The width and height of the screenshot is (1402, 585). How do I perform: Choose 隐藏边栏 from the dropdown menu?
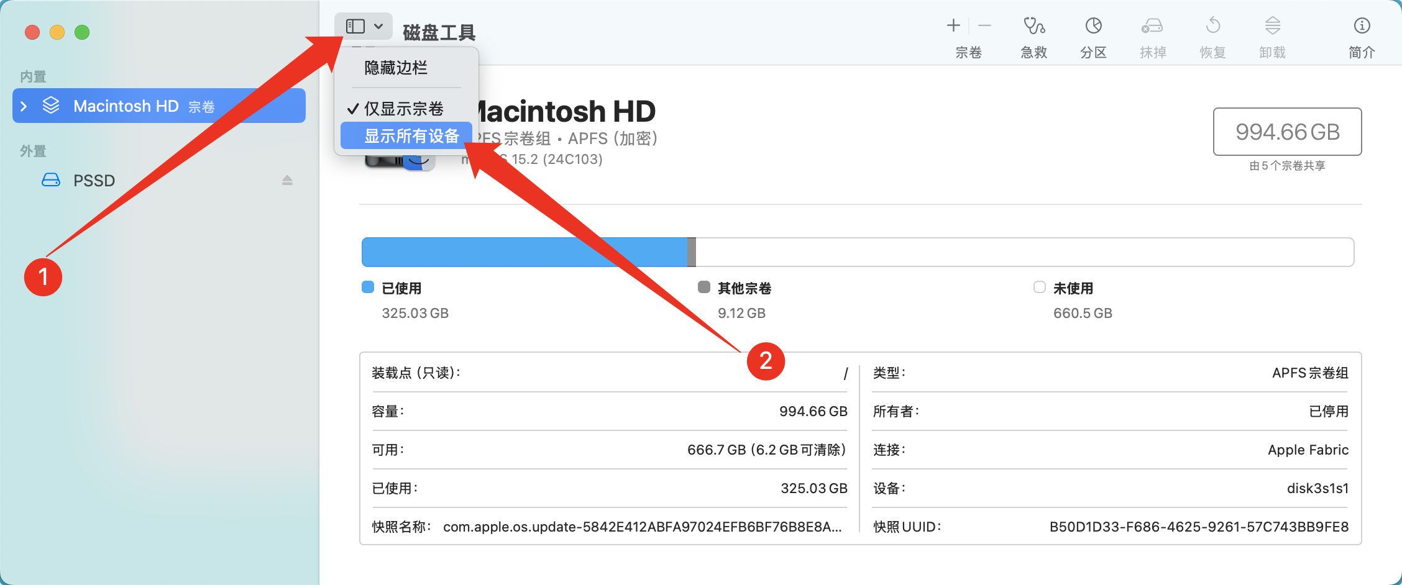pyautogui.click(x=396, y=68)
